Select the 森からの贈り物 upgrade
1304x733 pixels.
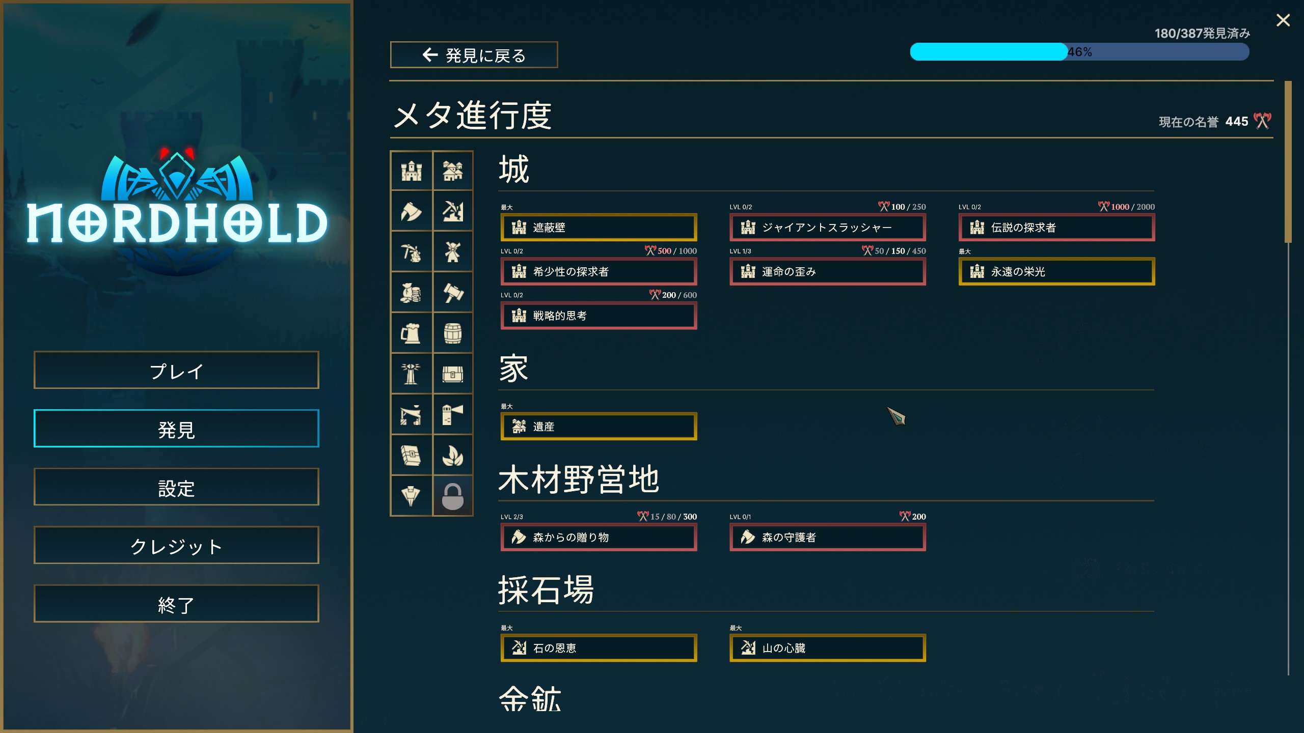(599, 537)
